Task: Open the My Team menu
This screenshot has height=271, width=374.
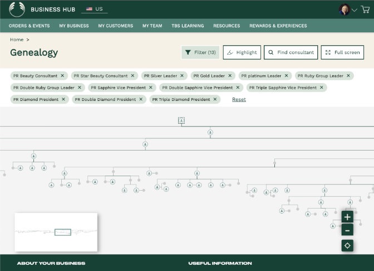Action: coord(152,26)
